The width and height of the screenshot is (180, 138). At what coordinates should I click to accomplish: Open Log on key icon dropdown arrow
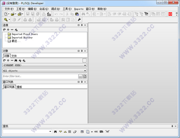click(9, 19)
